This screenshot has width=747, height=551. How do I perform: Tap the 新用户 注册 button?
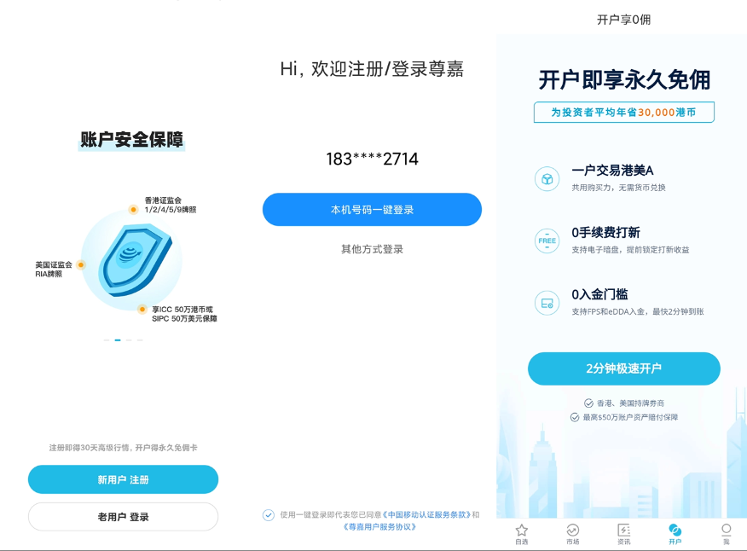(123, 479)
